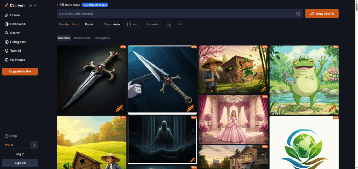Open Search from the sidebar
358x169 pixels.
tap(15, 33)
